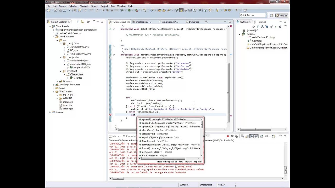Click Collapse All icon in Outline

(x=258, y=27)
